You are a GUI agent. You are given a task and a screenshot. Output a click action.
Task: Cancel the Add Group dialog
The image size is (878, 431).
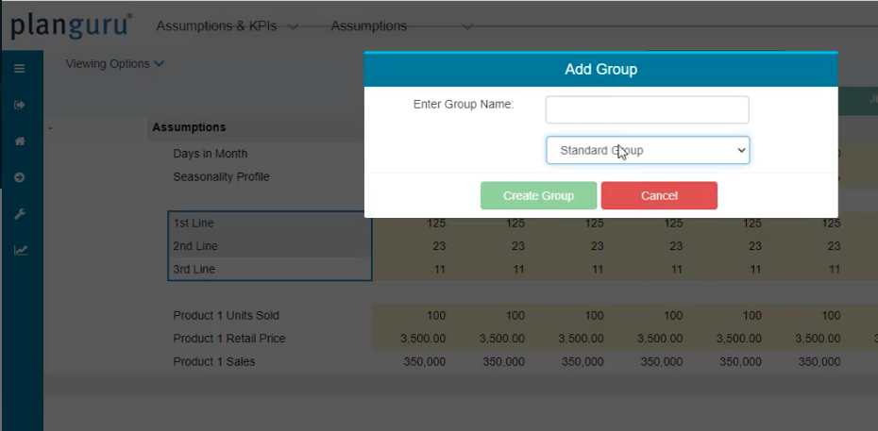coord(659,195)
